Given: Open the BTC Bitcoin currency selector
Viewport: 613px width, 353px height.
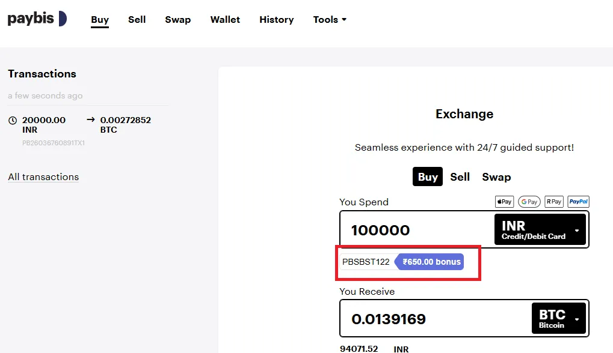Looking at the screenshot, I should click(x=559, y=318).
